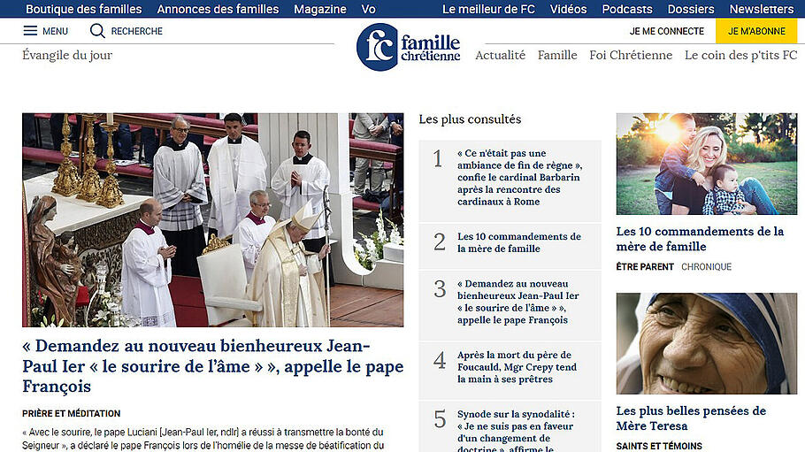Viewport: 805px width, 452px height.
Task: Open the hamburger MENU icon
Action: click(30, 31)
